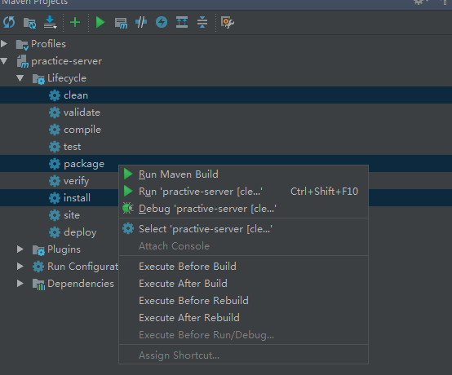The width and height of the screenshot is (452, 375).
Task: Choose Execute After Build menu entry
Action: pos(244,284)
